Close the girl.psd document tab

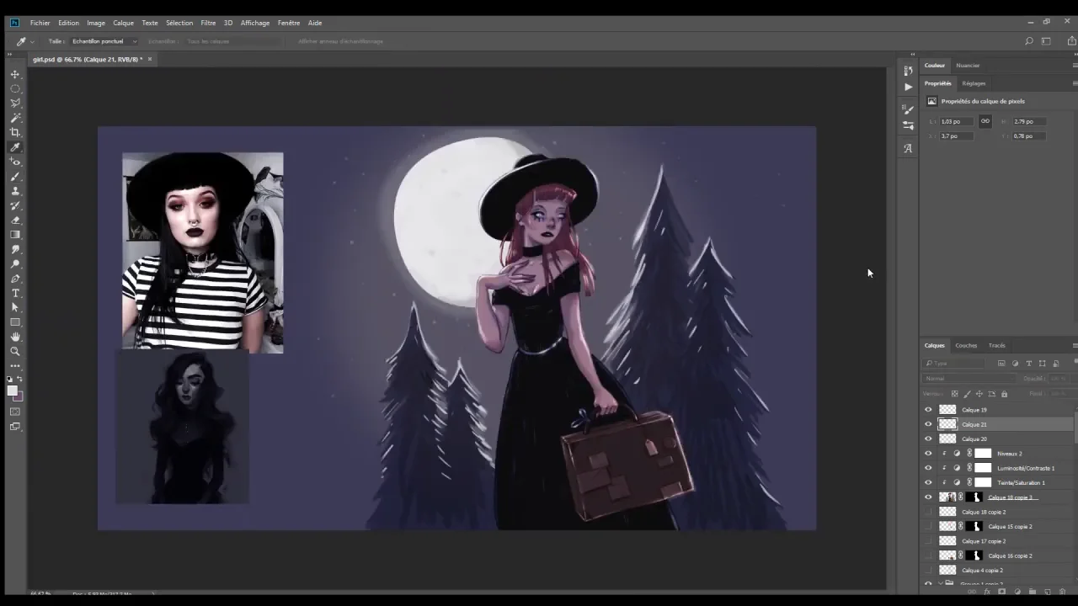tap(150, 60)
